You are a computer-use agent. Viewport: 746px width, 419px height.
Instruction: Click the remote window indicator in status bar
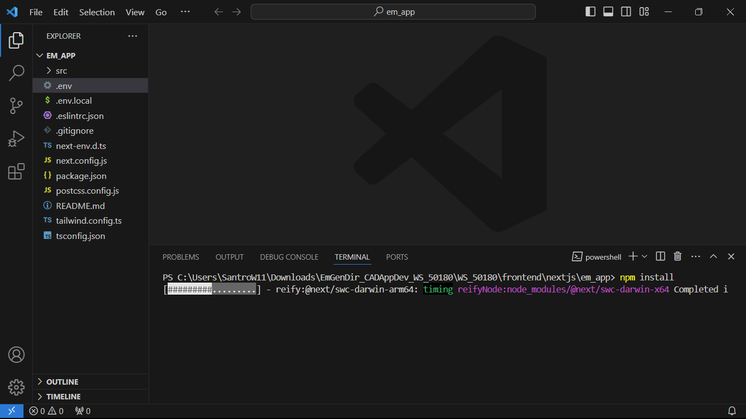click(11, 411)
